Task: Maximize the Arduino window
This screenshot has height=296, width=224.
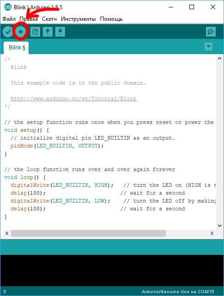Action: (192, 7)
